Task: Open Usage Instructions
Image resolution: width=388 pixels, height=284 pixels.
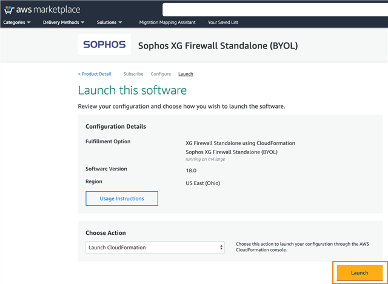Action: click(x=121, y=198)
